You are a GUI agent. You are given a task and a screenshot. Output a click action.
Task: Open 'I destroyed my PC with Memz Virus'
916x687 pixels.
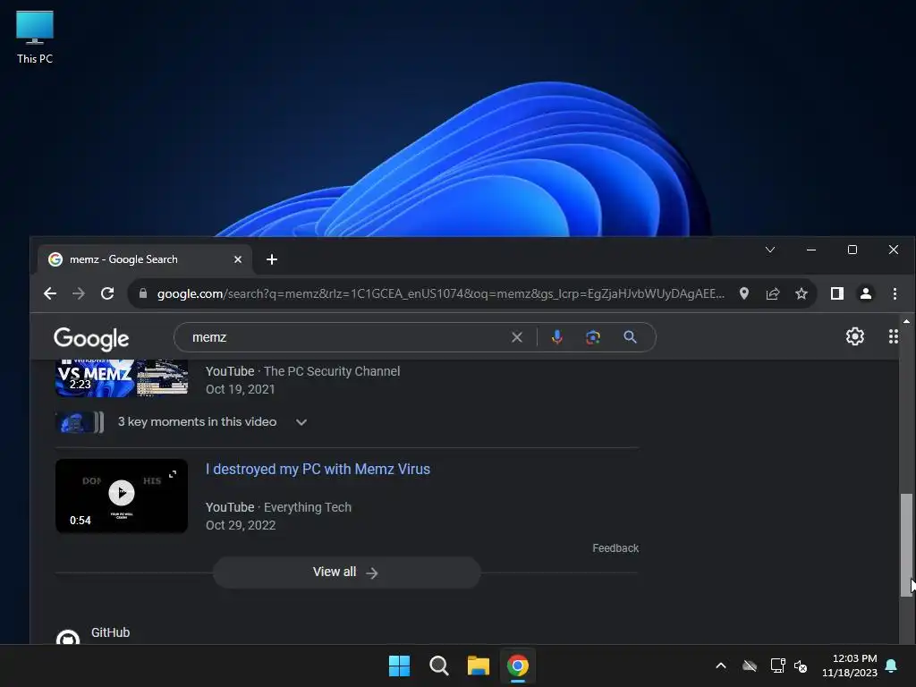[318, 469]
